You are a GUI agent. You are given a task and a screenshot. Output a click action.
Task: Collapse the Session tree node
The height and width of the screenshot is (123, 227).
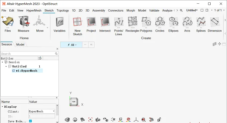pyautogui.click(x=2, y=62)
